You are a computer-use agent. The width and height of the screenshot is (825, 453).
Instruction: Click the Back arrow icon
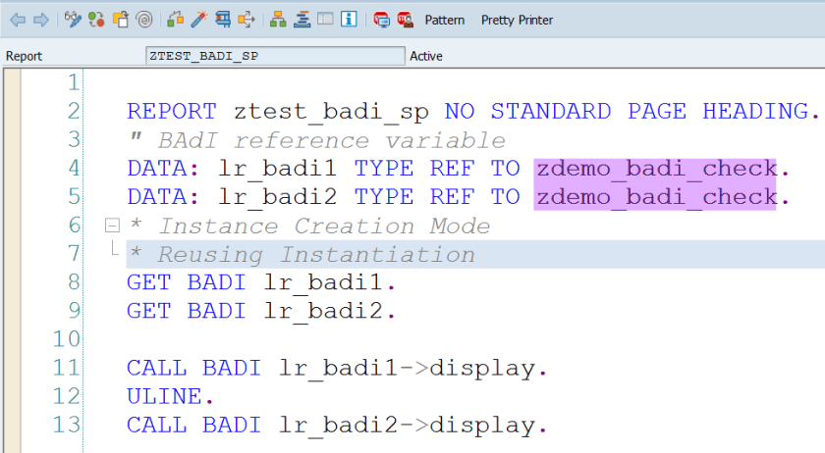(x=18, y=20)
